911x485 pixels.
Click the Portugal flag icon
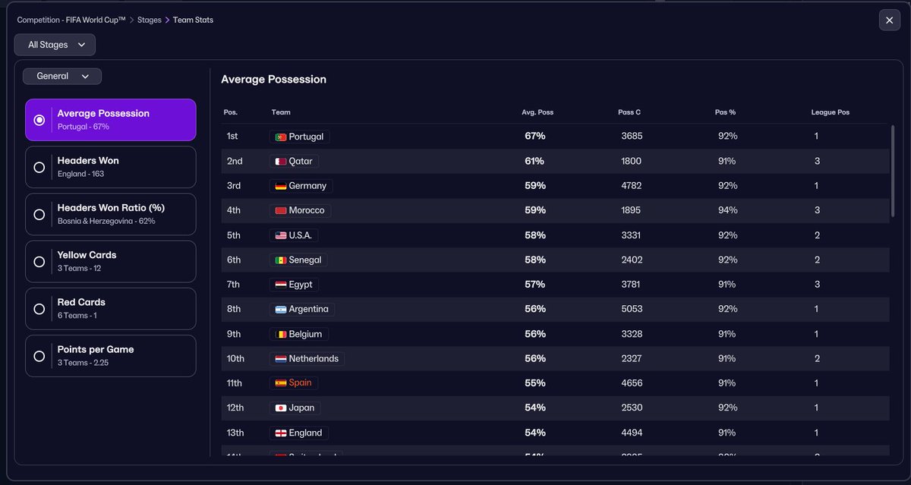tap(280, 137)
